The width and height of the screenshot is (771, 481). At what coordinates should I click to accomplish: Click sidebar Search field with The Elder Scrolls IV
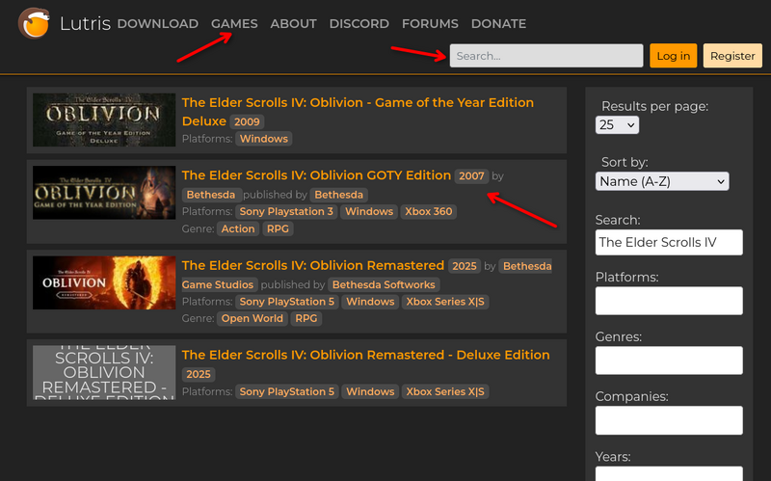669,243
